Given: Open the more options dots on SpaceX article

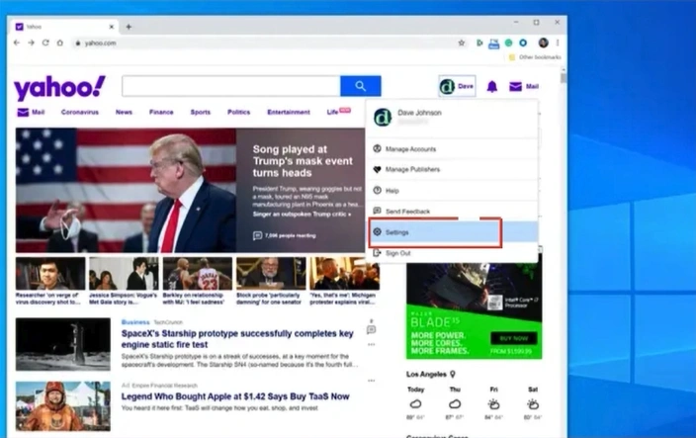Looking at the screenshot, I should pyautogui.click(x=371, y=344).
